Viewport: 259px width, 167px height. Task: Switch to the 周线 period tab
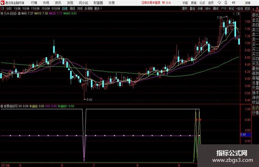pyautogui.click(x=72, y=9)
